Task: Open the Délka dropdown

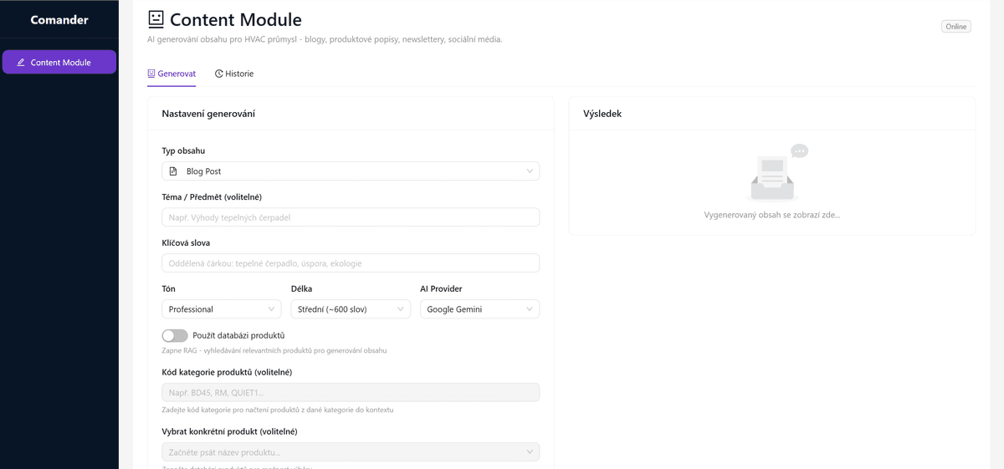Action: pyautogui.click(x=351, y=309)
